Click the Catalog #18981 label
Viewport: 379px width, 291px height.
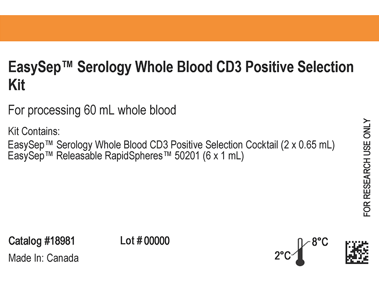click(x=42, y=241)
